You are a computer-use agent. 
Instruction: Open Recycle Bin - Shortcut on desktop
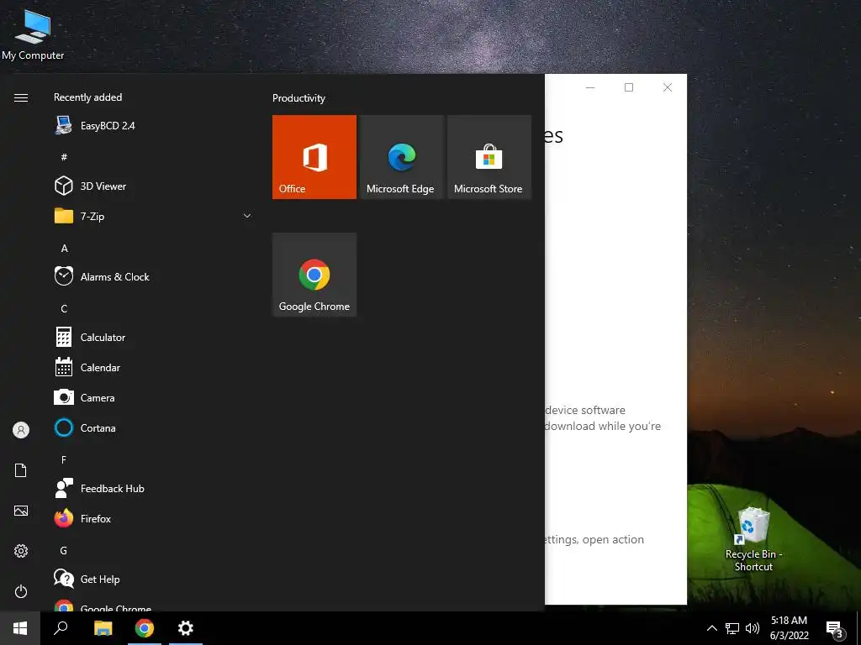(x=753, y=539)
